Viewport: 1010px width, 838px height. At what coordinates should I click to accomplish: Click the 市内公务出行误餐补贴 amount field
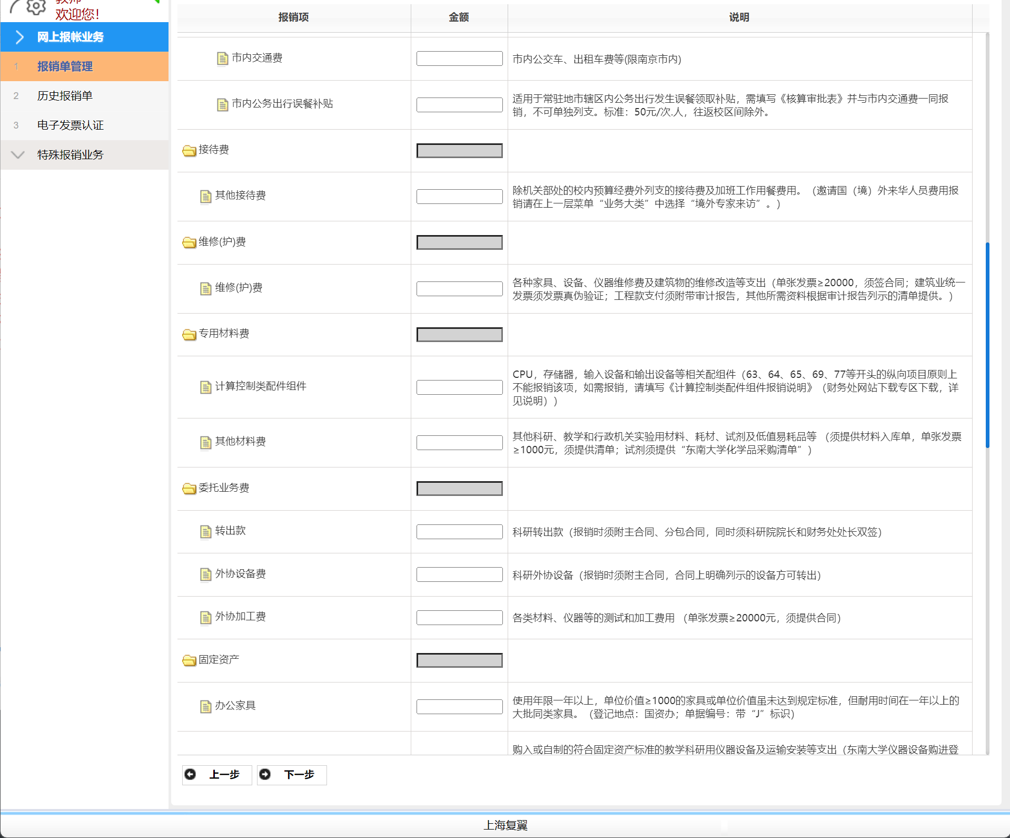459,105
